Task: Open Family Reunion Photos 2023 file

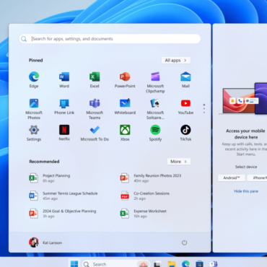Action: (x=151, y=178)
